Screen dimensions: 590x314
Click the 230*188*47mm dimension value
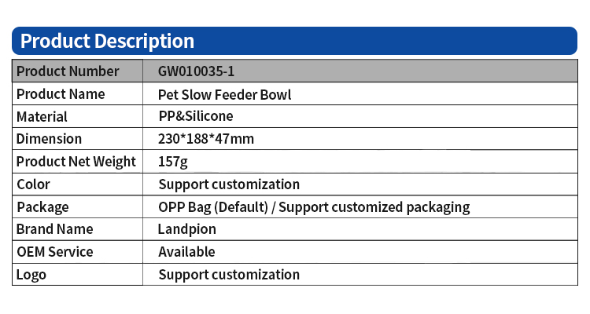tap(206, 139)
